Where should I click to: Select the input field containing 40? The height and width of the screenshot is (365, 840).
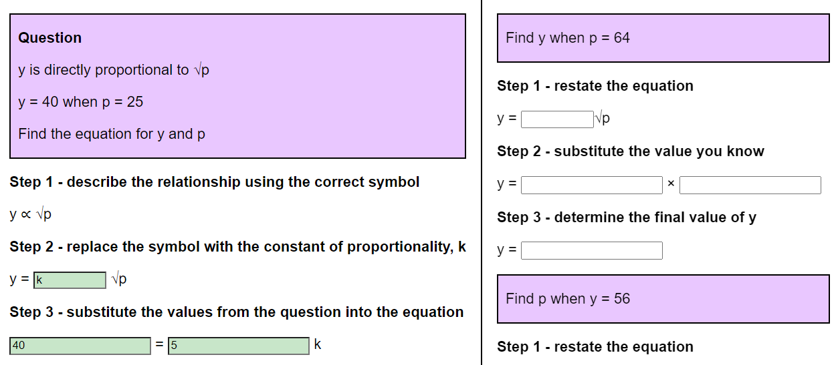coord(80,346)
